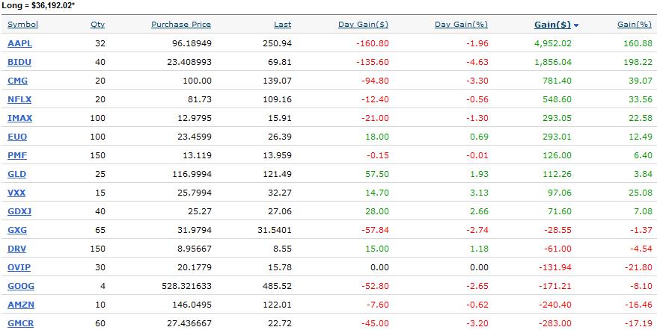This screenshot has height=330, width=657.
Task: Select GOOG last price 485.52
Action: (x=278, y=286)
